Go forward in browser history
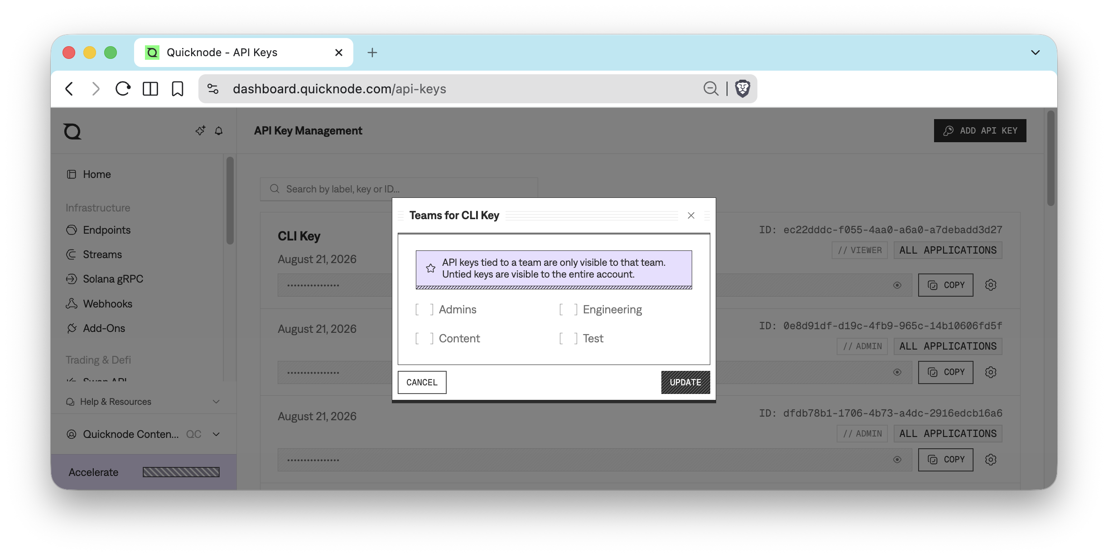The height and width of the screenshot is (557, 1108). (x=96, y=89)
